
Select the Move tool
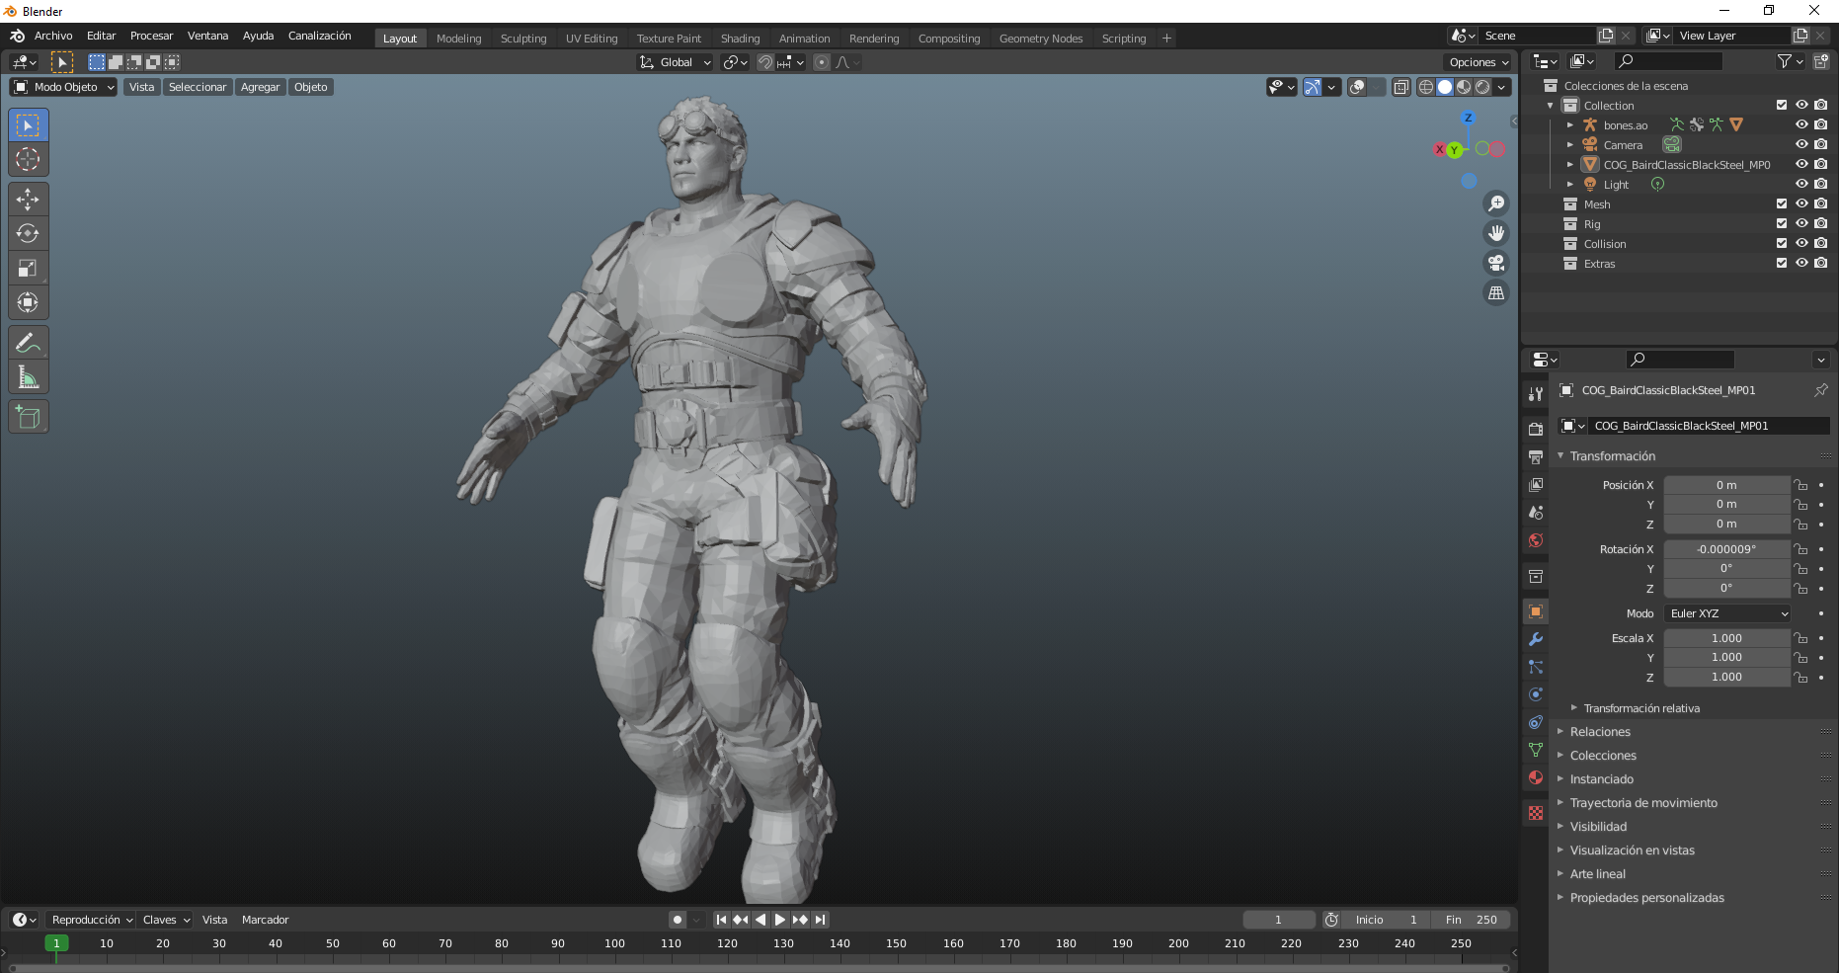[x=28, y=200]
